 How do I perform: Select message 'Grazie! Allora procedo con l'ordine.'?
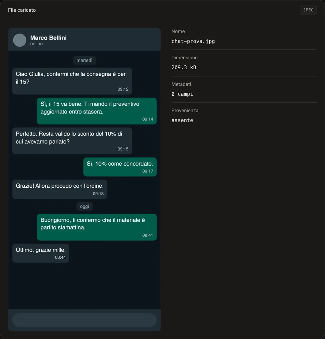59,189
